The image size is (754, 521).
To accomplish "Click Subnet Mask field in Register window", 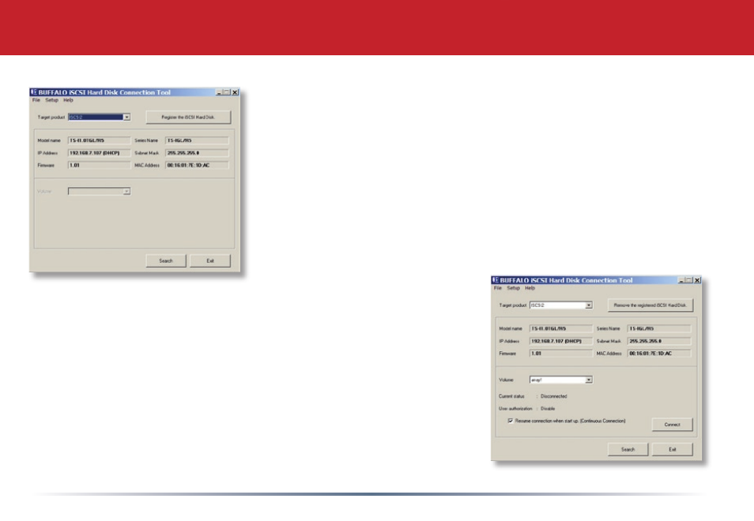I will (x=197, y=152).
